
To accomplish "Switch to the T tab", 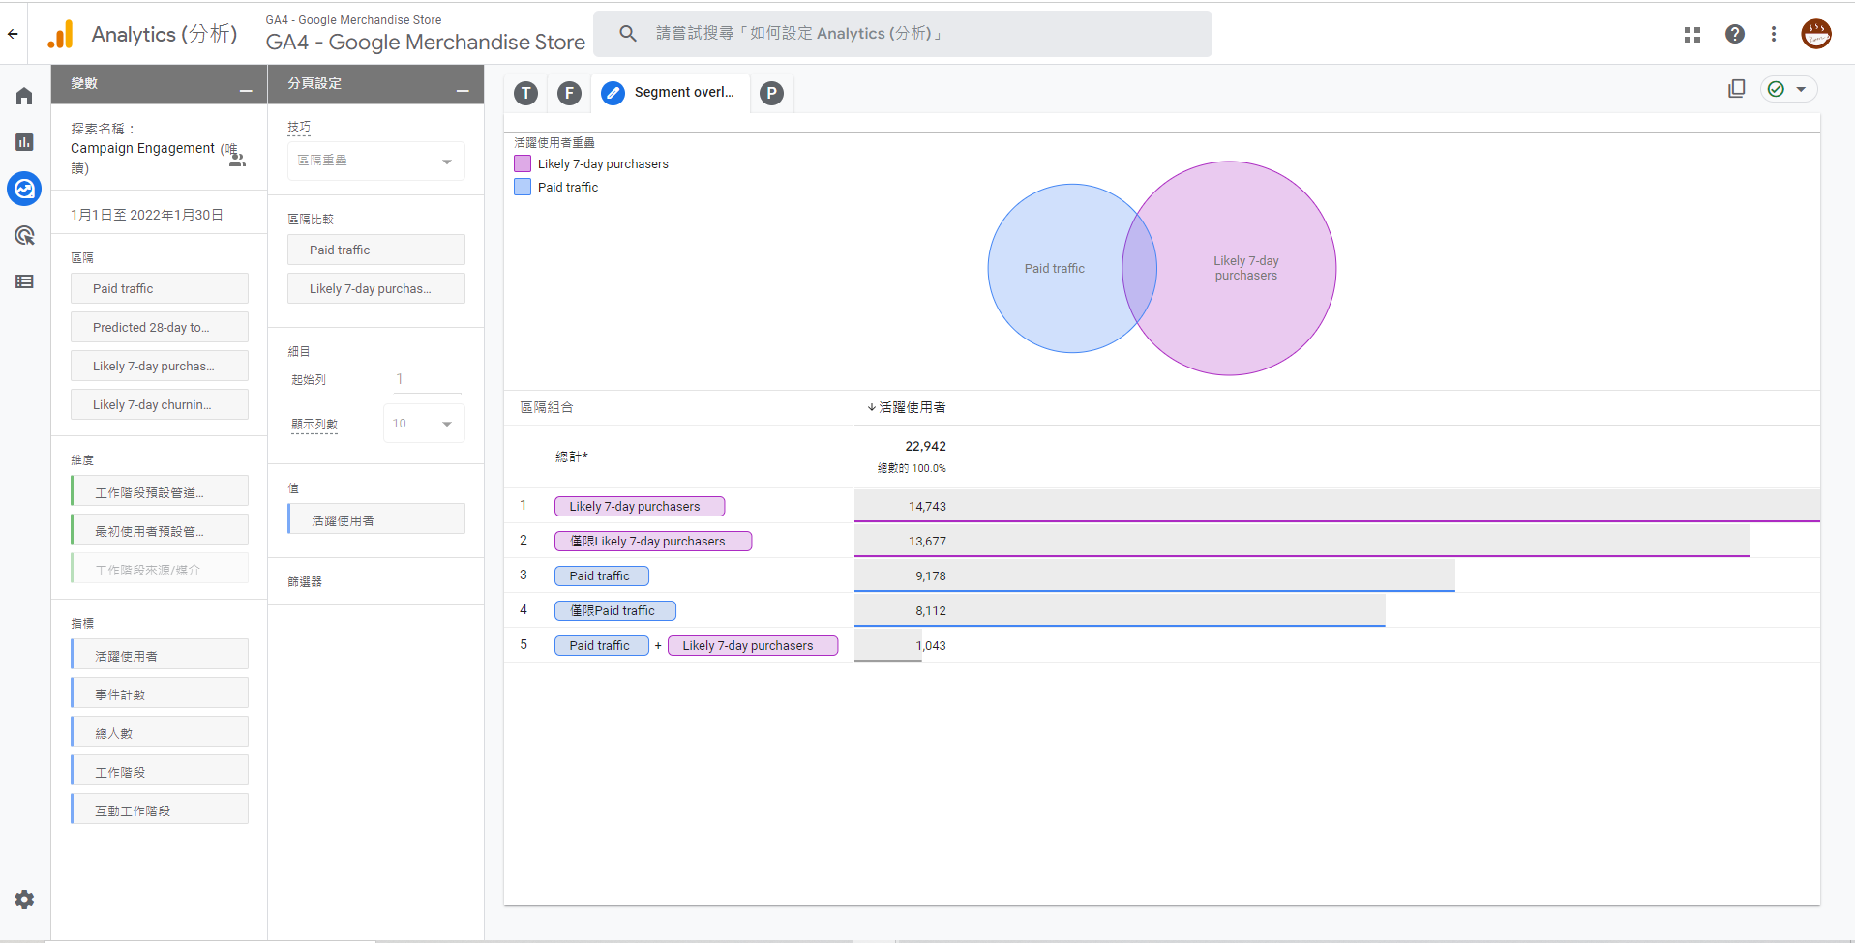I will point(525,93).
